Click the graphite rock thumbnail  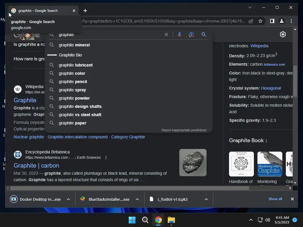[x=193, y=163]
